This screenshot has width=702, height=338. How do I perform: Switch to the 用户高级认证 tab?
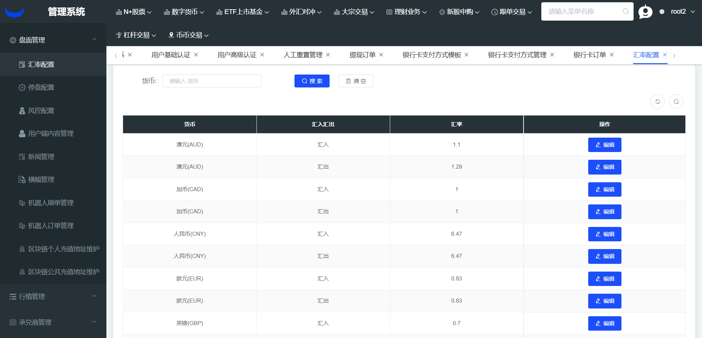[237, 55]
